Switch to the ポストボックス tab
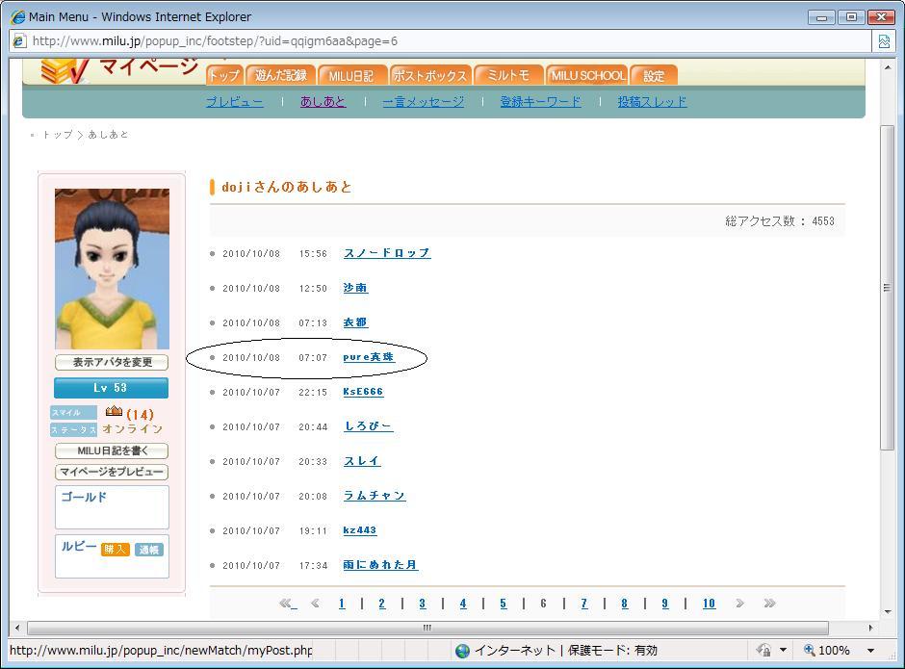The height and width of the screenshot is (669, 905). click(429, 75)
